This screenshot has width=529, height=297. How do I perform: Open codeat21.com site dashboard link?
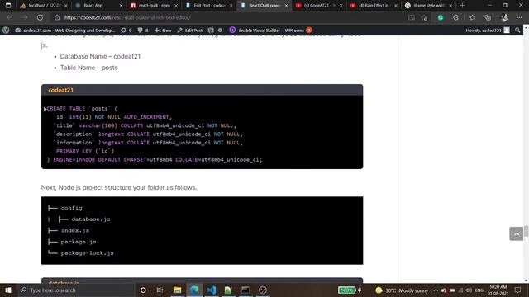click(x=65, y=30)
